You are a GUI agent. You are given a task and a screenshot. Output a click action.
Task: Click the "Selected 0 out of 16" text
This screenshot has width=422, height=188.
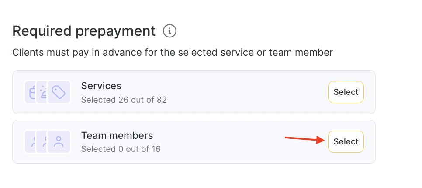121,149
